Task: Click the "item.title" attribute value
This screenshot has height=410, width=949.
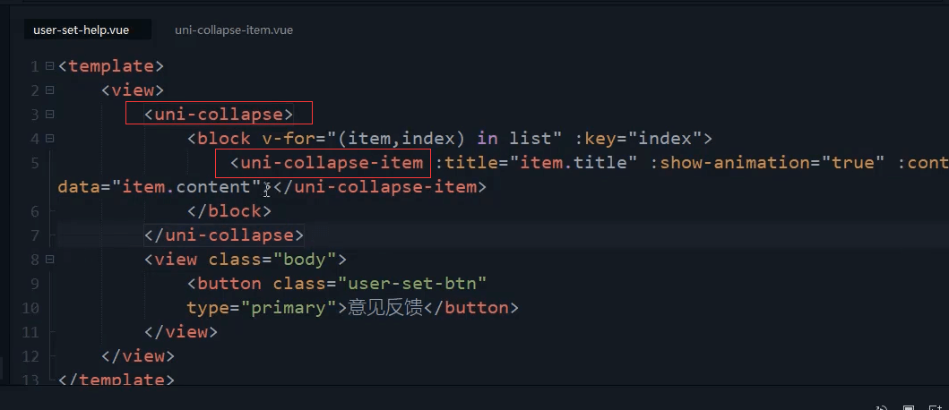Action: coord(574,163)
